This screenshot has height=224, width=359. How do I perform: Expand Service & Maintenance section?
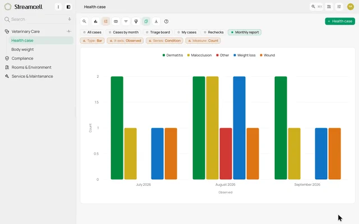pos(33,76)
